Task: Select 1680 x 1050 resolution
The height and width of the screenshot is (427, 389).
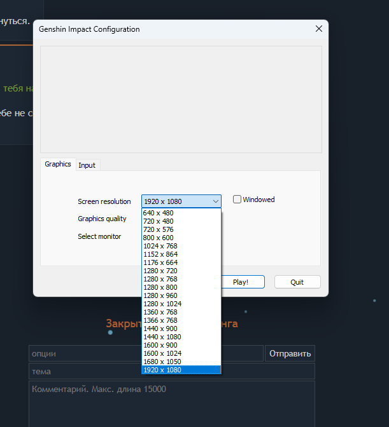Action: (x=181, y=362)
